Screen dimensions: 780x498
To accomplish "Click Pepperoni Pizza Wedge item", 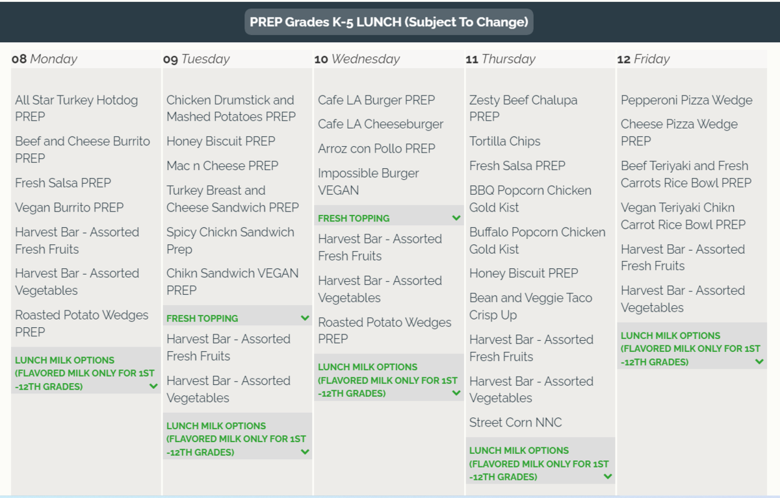I will 686,101.
